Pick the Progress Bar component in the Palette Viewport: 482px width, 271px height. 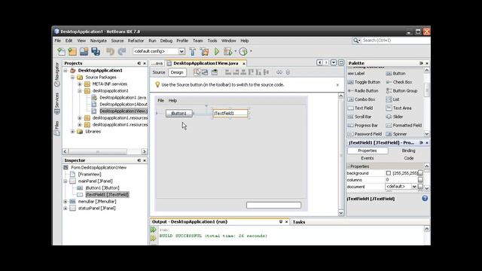pyautogui.click(x=363, y=126)
